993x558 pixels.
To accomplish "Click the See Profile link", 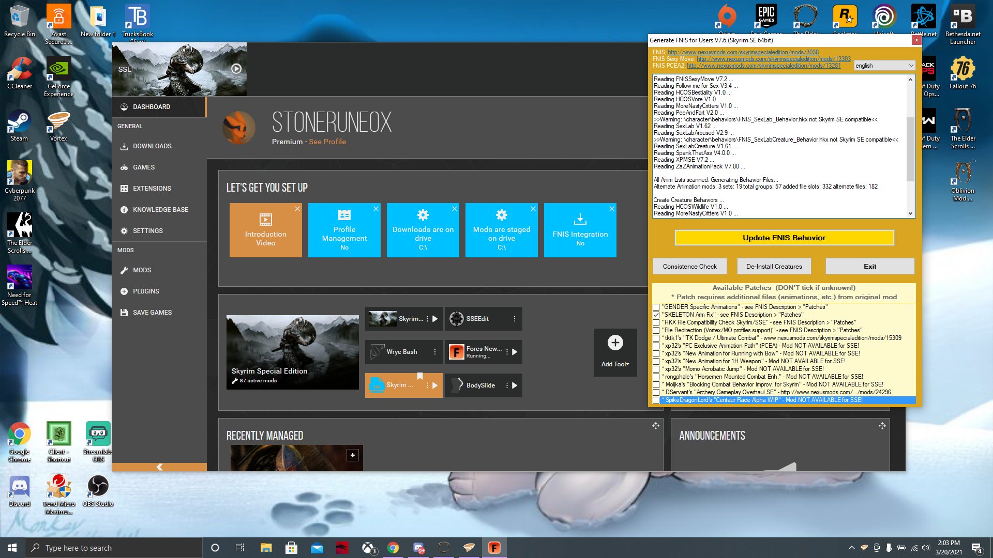I will pos(327,142).
